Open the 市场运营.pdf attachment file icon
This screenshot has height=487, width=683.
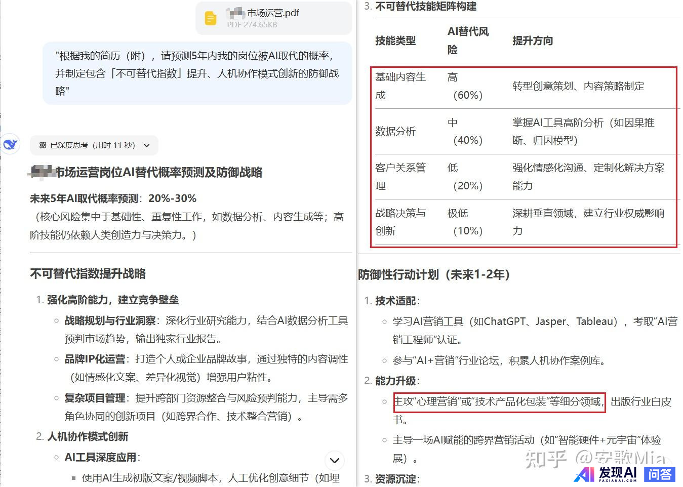tap(211, 19)
